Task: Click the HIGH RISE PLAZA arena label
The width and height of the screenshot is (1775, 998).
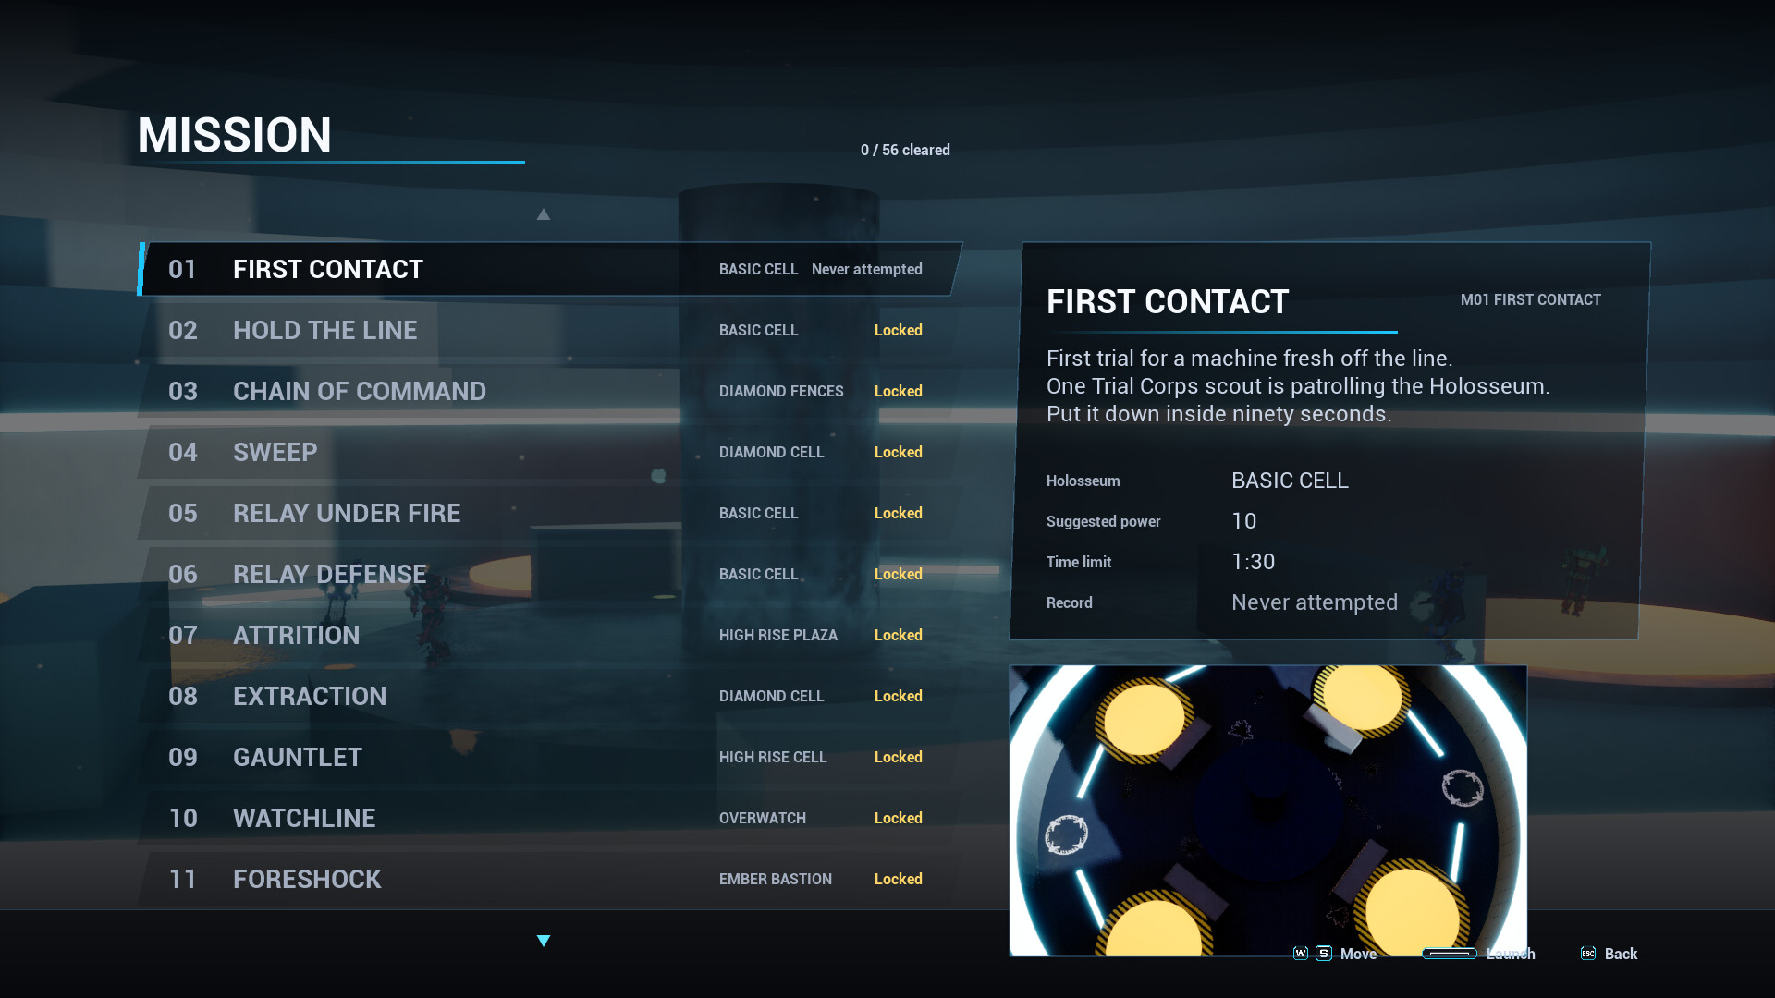Action: tap(777, 635)
